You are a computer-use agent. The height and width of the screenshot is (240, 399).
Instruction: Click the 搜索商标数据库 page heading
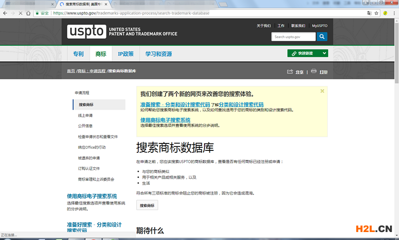click(x=175, y=148)
